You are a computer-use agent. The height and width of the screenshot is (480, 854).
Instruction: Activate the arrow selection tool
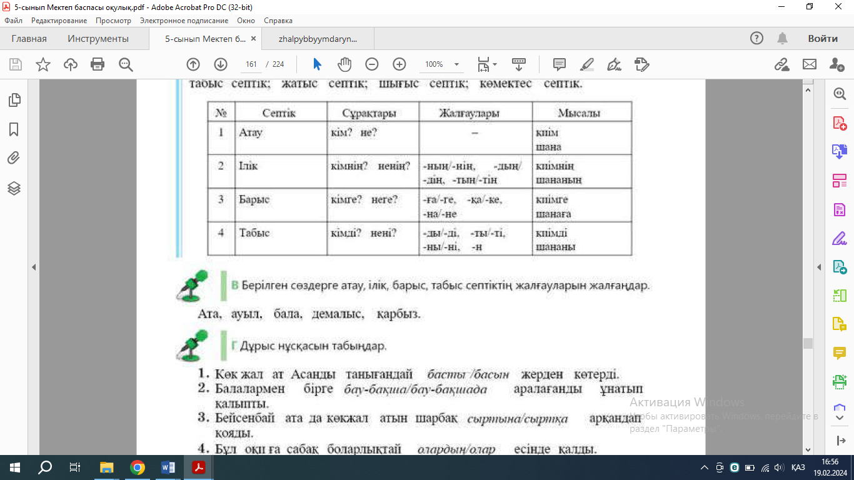pos(317,64)
